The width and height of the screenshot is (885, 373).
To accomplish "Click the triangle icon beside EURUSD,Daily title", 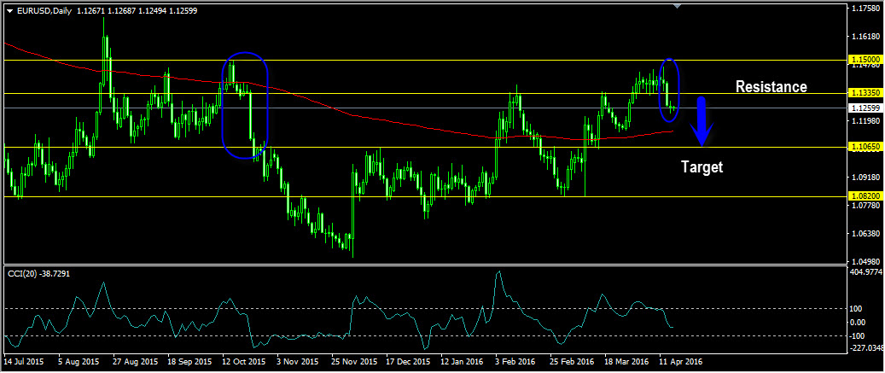I will click(x=9, y=11).
